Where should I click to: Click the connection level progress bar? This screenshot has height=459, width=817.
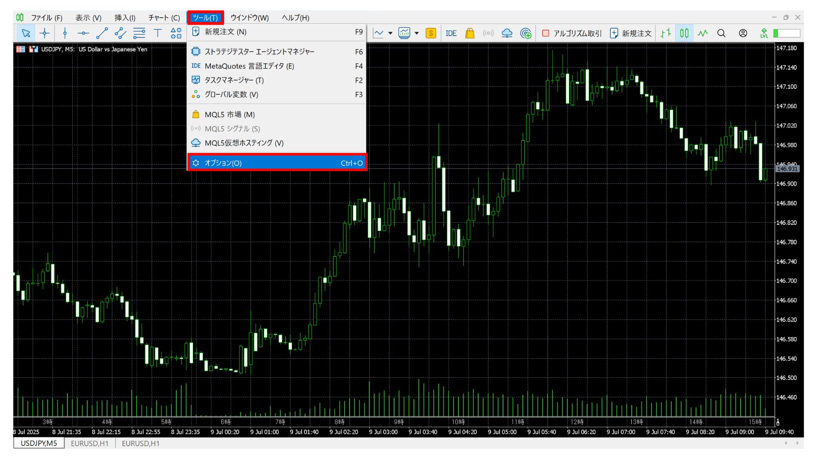(x=787, y=33)
